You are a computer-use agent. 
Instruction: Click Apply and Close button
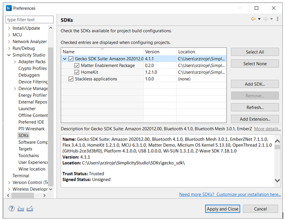(223, 209)
